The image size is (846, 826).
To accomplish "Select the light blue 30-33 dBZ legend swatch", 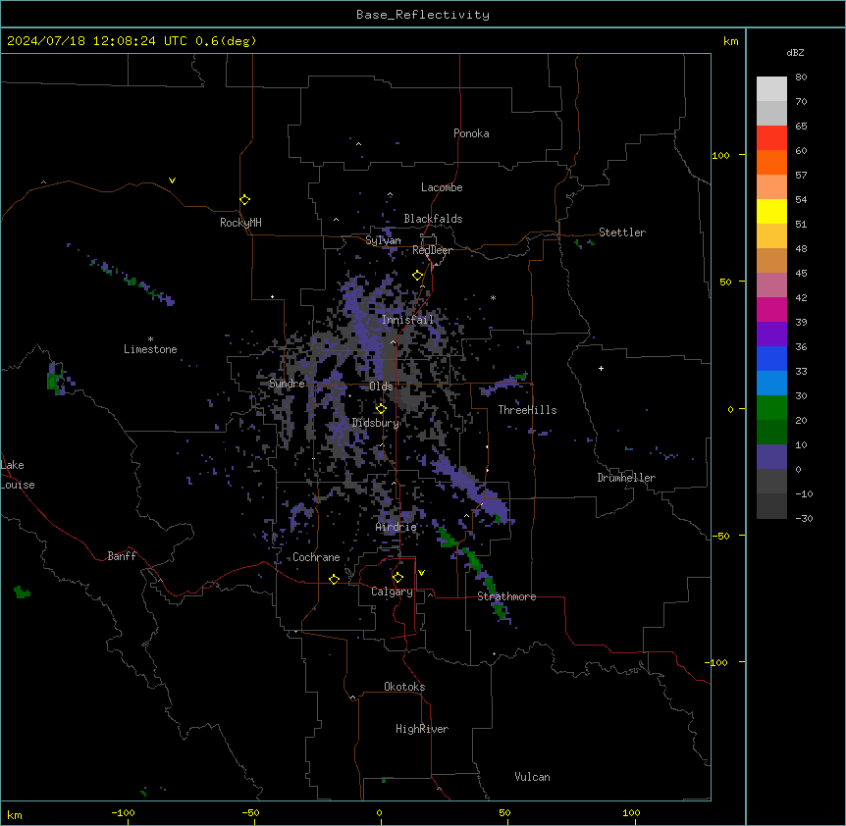I will (771, 384).
